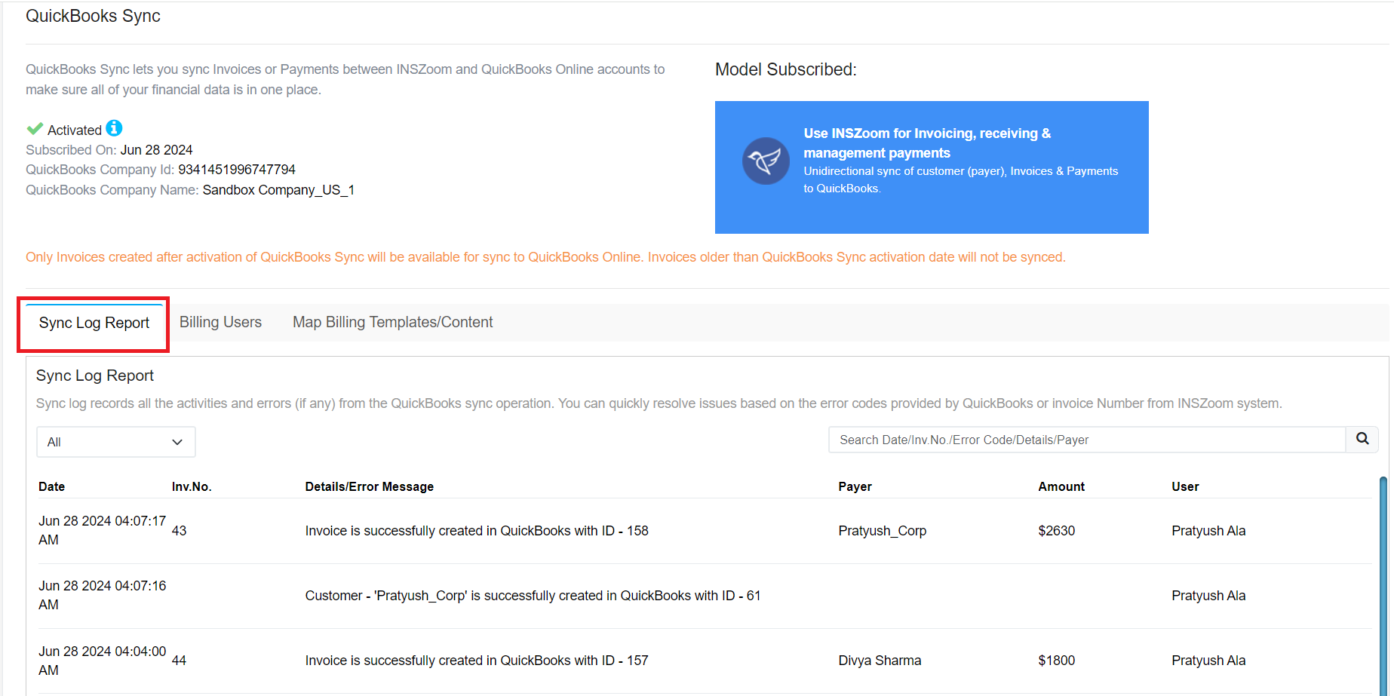Click the Amount column header
This screenshot has height=696, width=1394.
coord(1061,486)
